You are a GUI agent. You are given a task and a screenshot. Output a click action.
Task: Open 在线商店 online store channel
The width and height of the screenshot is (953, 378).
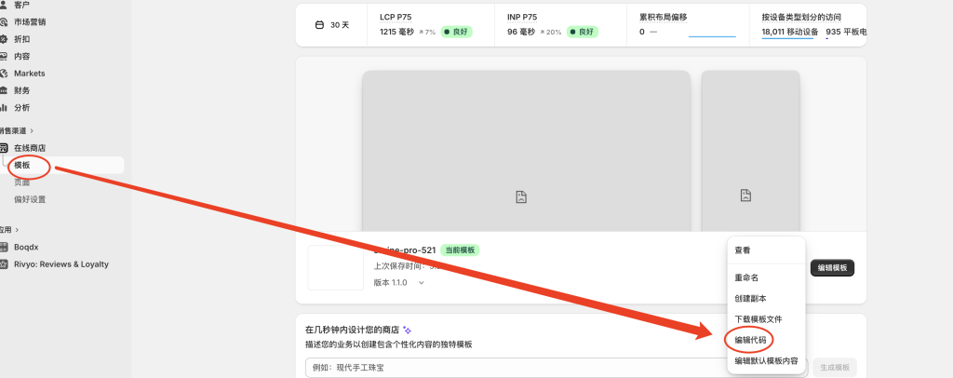30,148
